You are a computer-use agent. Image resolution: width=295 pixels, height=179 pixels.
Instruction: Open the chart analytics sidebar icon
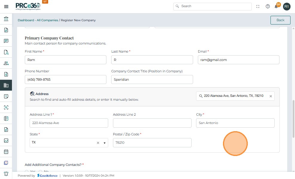[x=6, y=141]
